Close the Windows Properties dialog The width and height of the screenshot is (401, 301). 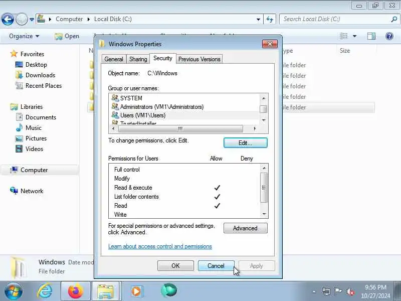tap(270, 44)
